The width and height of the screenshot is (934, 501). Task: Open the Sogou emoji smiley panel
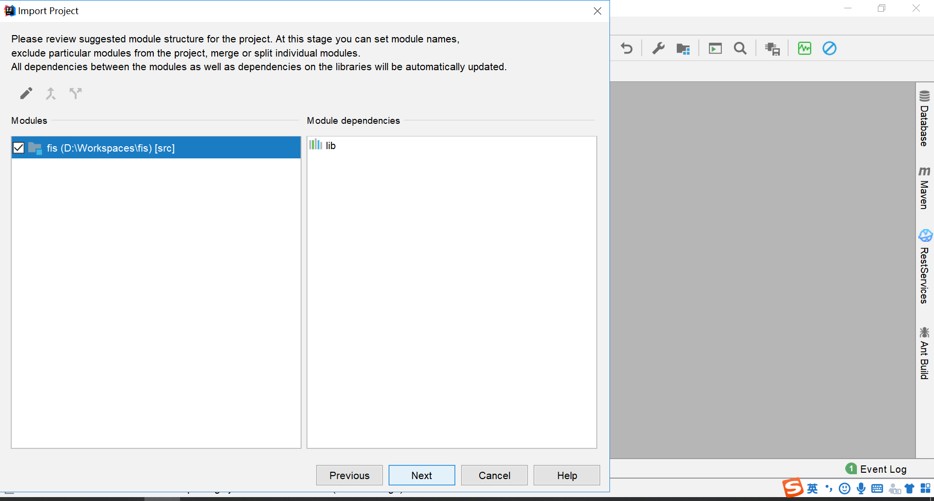point(845,488)
